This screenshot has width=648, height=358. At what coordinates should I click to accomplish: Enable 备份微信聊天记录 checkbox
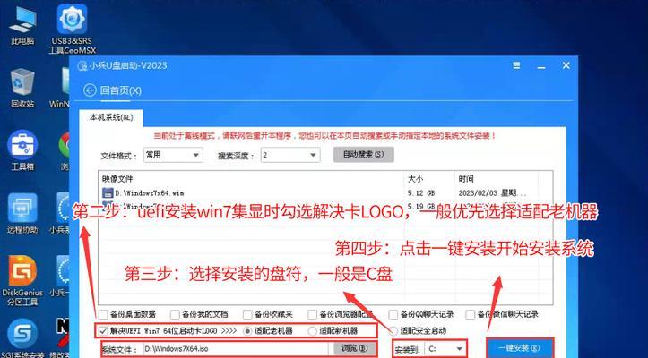(x=471, y=315)
